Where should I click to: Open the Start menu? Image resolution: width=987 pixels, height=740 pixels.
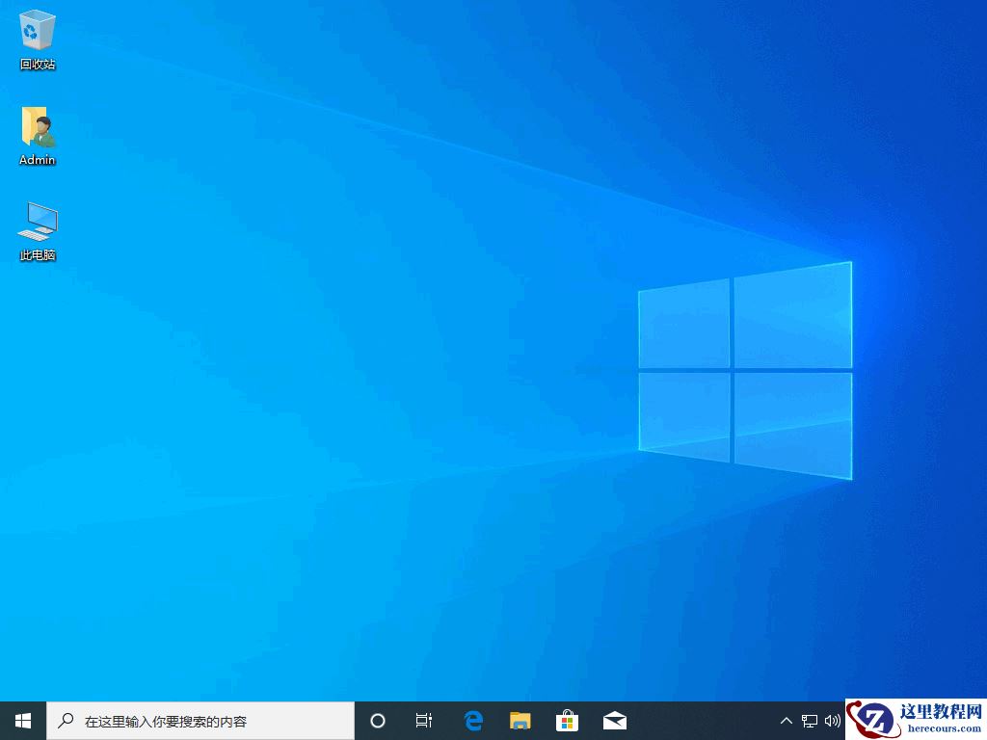pyautogui.click(x=21, y=720)
